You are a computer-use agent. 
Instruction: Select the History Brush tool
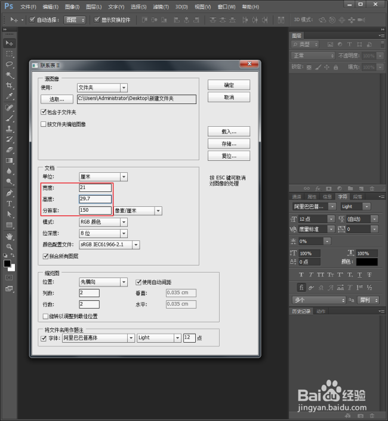(x=10, y=139)
